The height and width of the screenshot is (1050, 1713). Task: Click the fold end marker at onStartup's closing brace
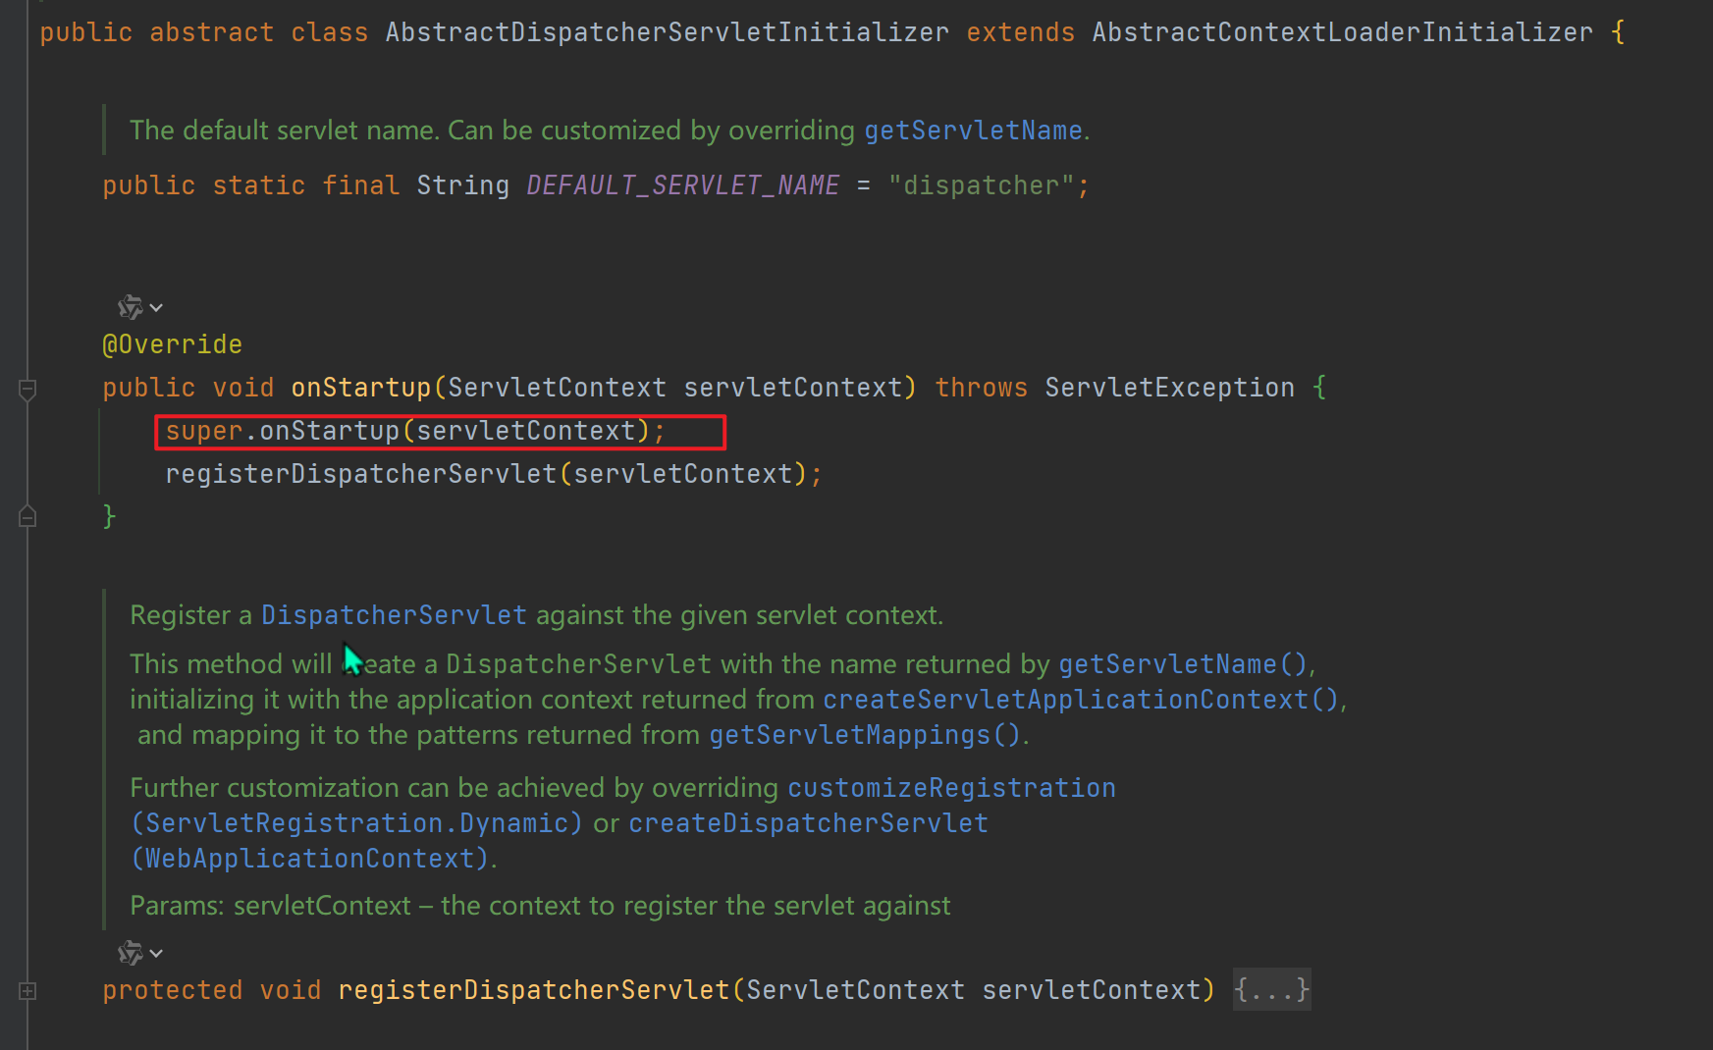pyautogui.click(x=27, y=516)
